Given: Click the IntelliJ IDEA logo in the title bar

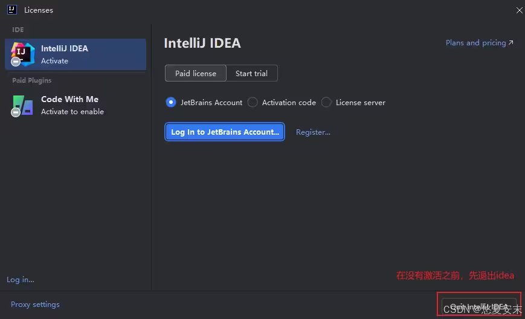Looking at the screenshot, I should 11,10.
